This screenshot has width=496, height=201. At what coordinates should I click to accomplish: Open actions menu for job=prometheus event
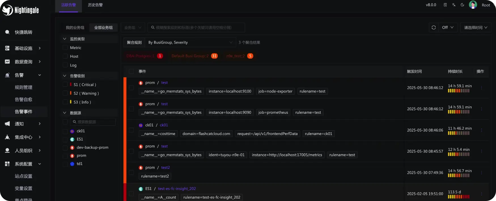pyautogui.click(x=481, y=109)
